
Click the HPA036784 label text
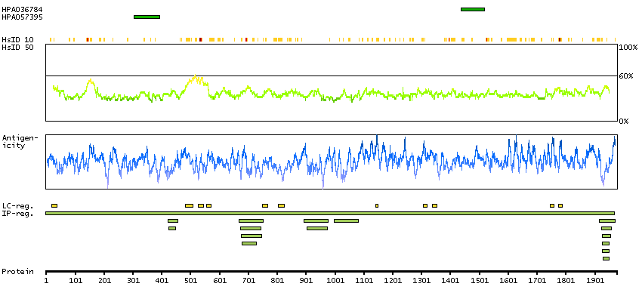point(17,9)
